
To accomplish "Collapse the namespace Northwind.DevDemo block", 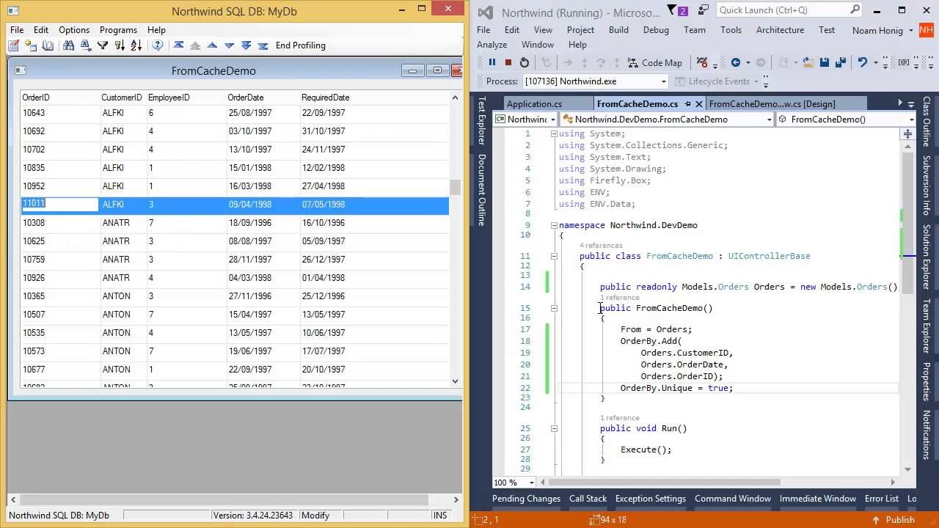I will [554, 225].
